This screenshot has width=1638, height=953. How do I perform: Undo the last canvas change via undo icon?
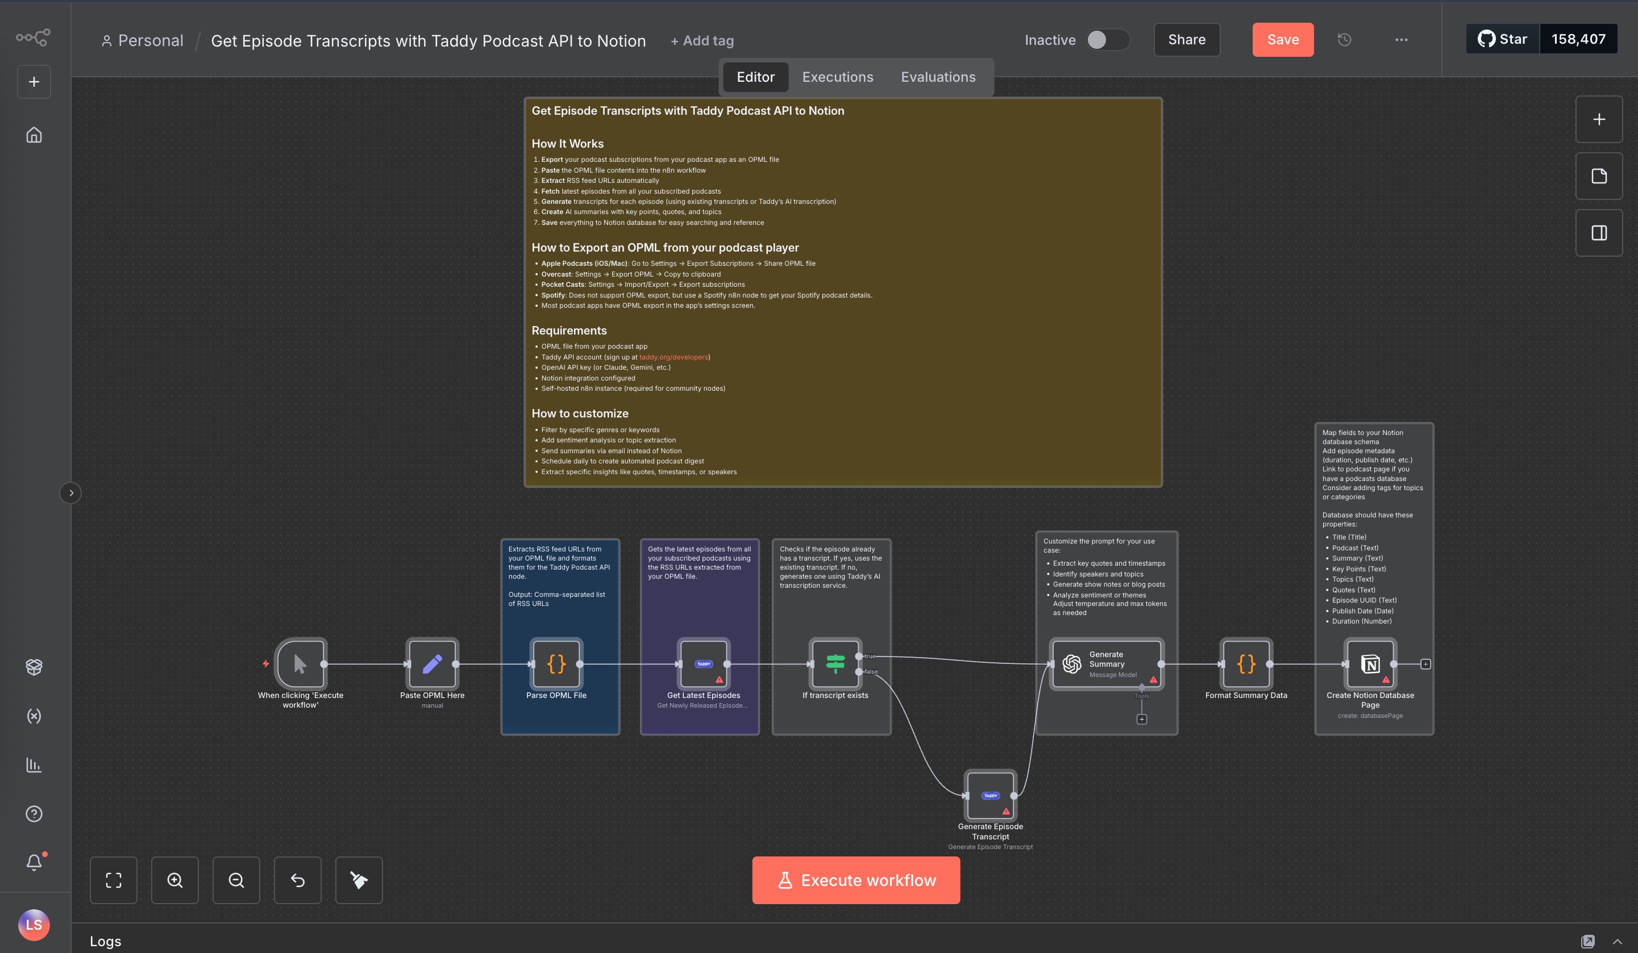point(298,880)
